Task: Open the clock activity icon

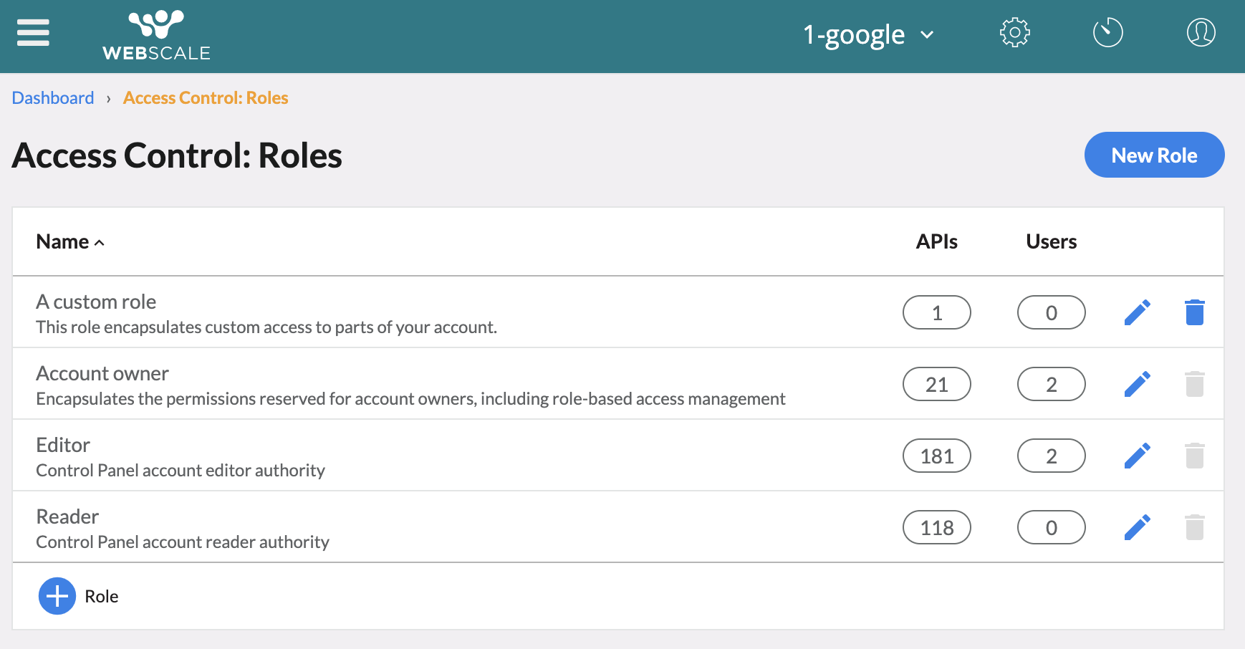Action: pyautogui.click(x=1107, y=33)
